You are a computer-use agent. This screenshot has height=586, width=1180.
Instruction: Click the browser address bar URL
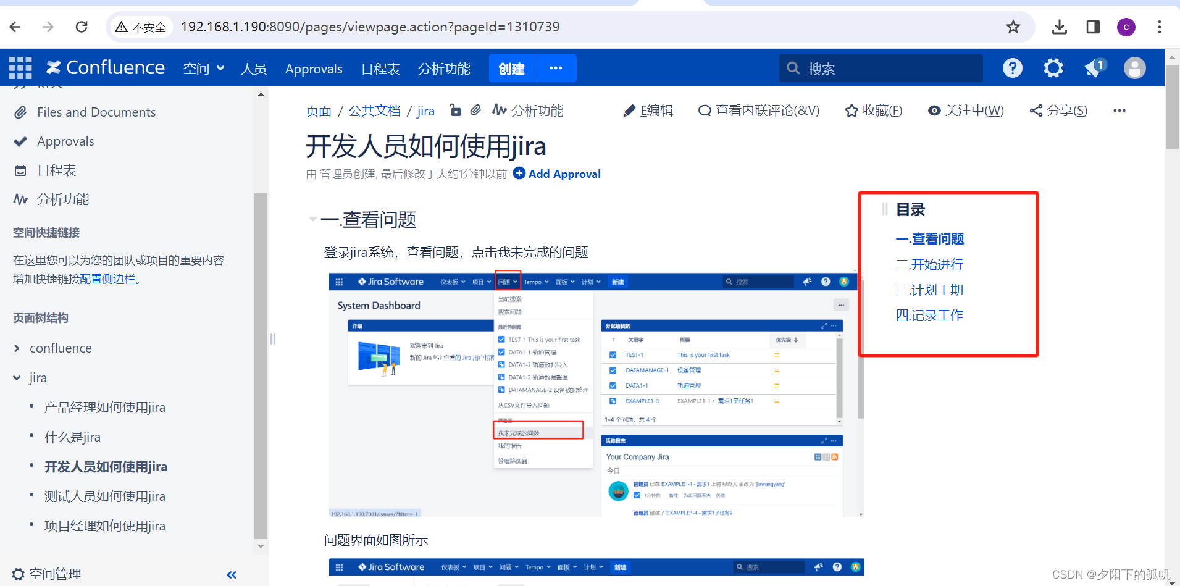click(x=370, y=27)
